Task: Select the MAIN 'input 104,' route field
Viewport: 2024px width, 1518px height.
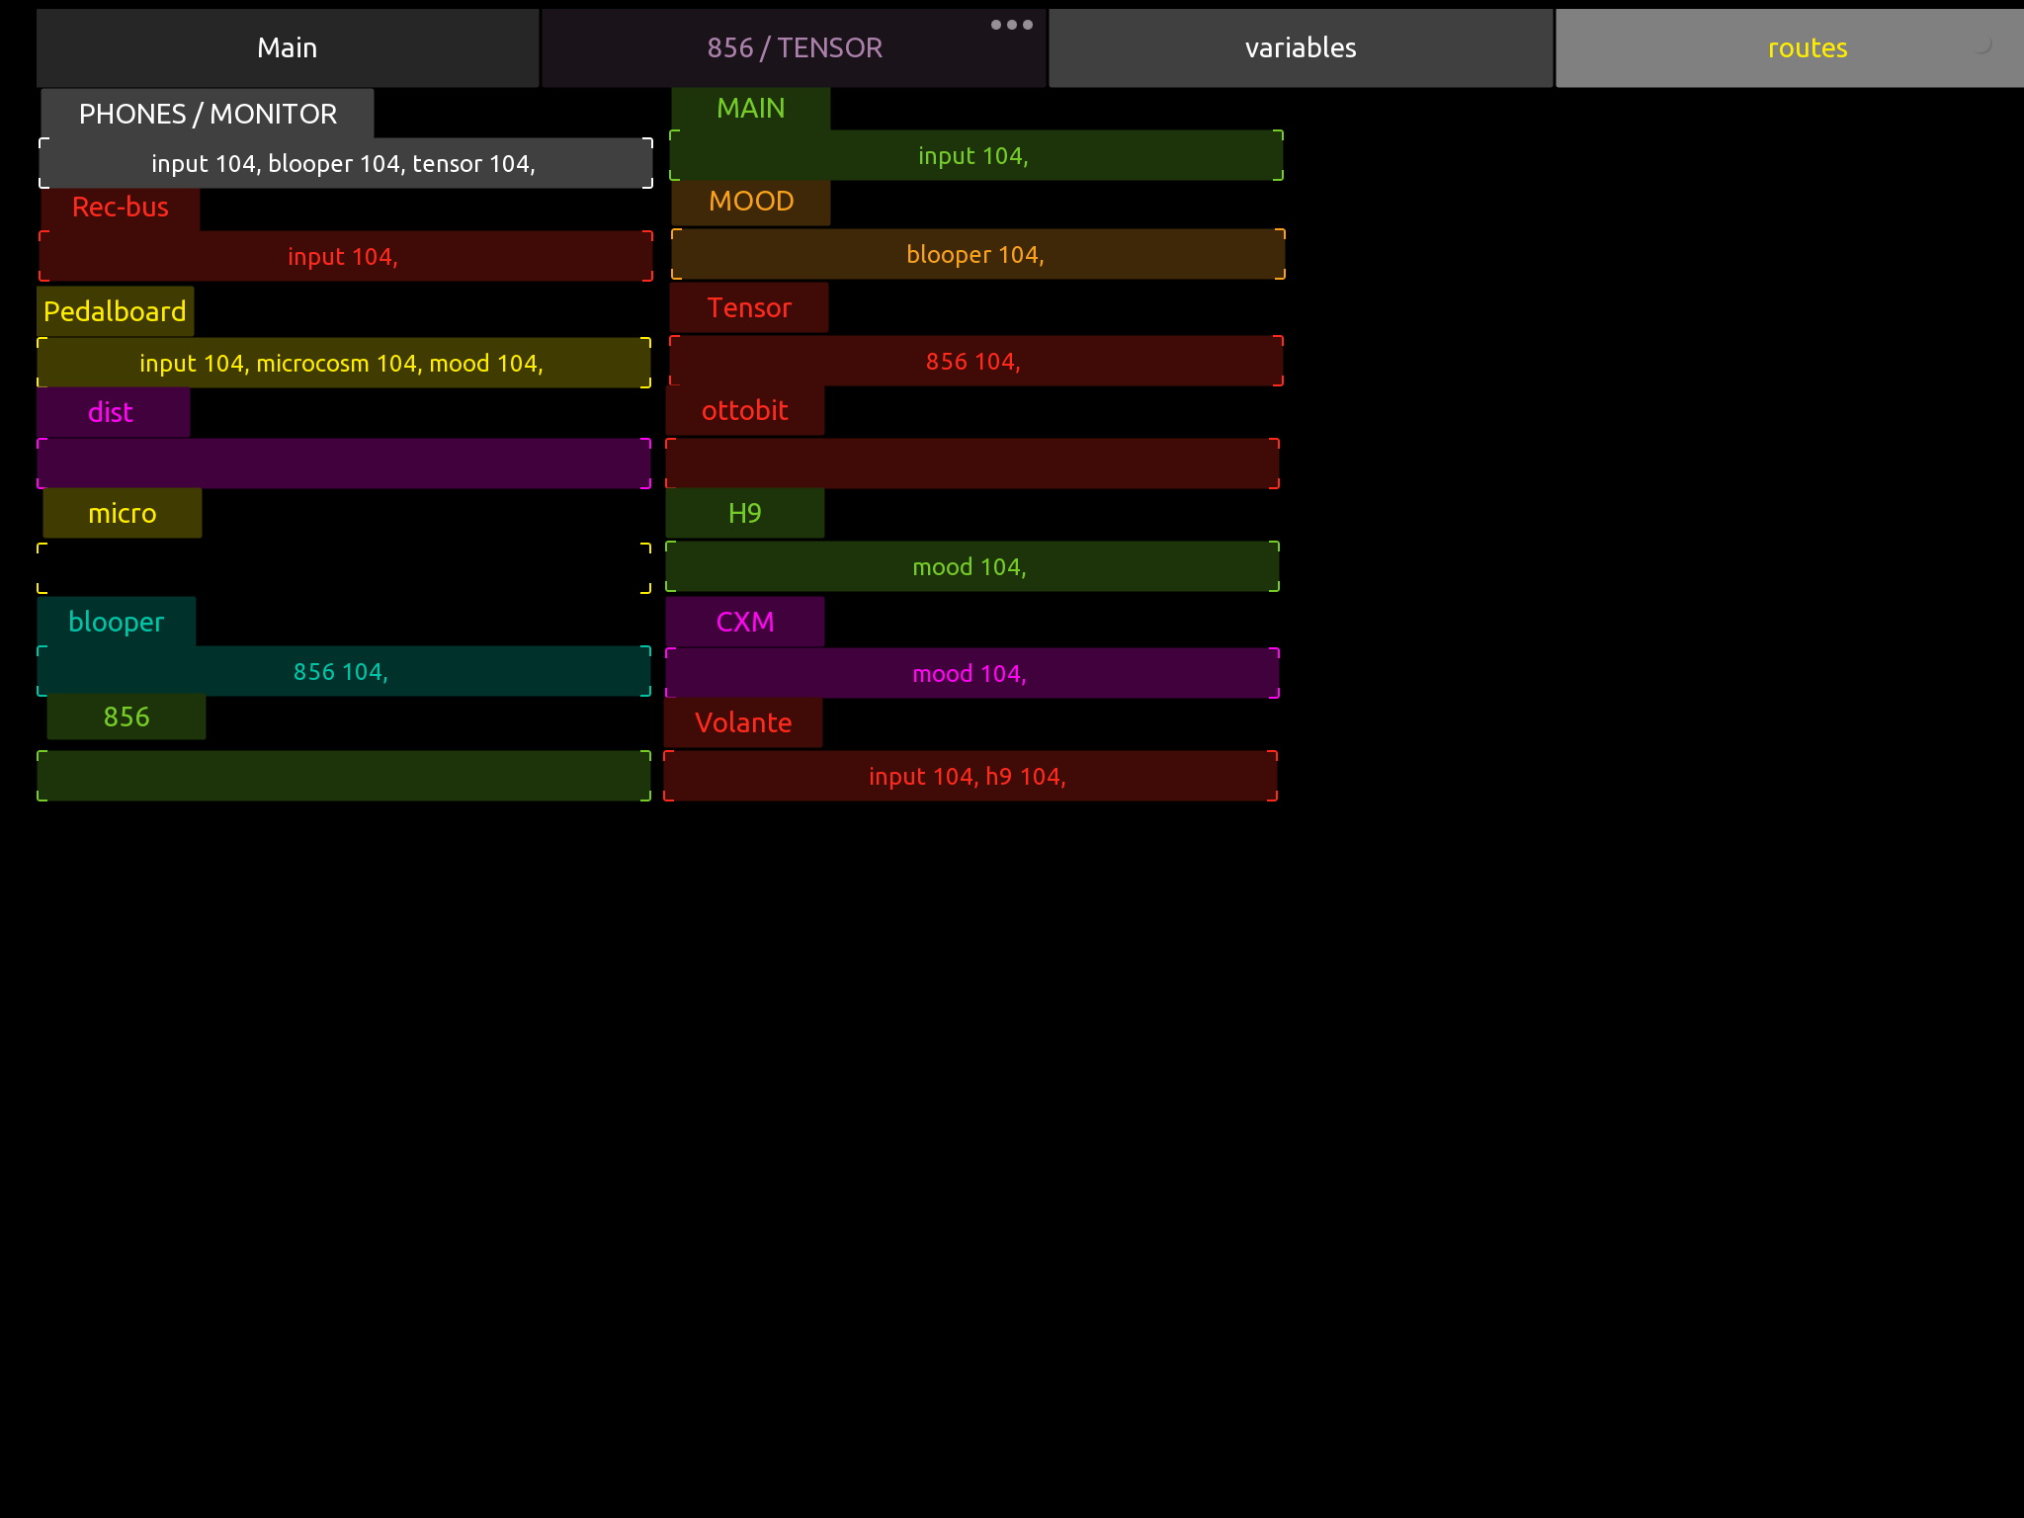Action: tap(976, 155)
